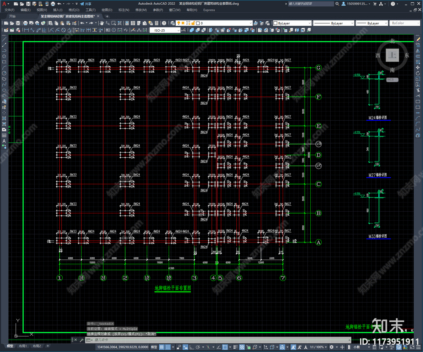Open the 绘图(D) menu

click(107, 10)
